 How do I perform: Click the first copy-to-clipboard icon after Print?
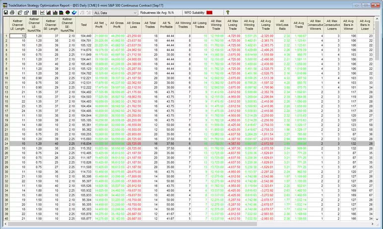pos(20,12)
